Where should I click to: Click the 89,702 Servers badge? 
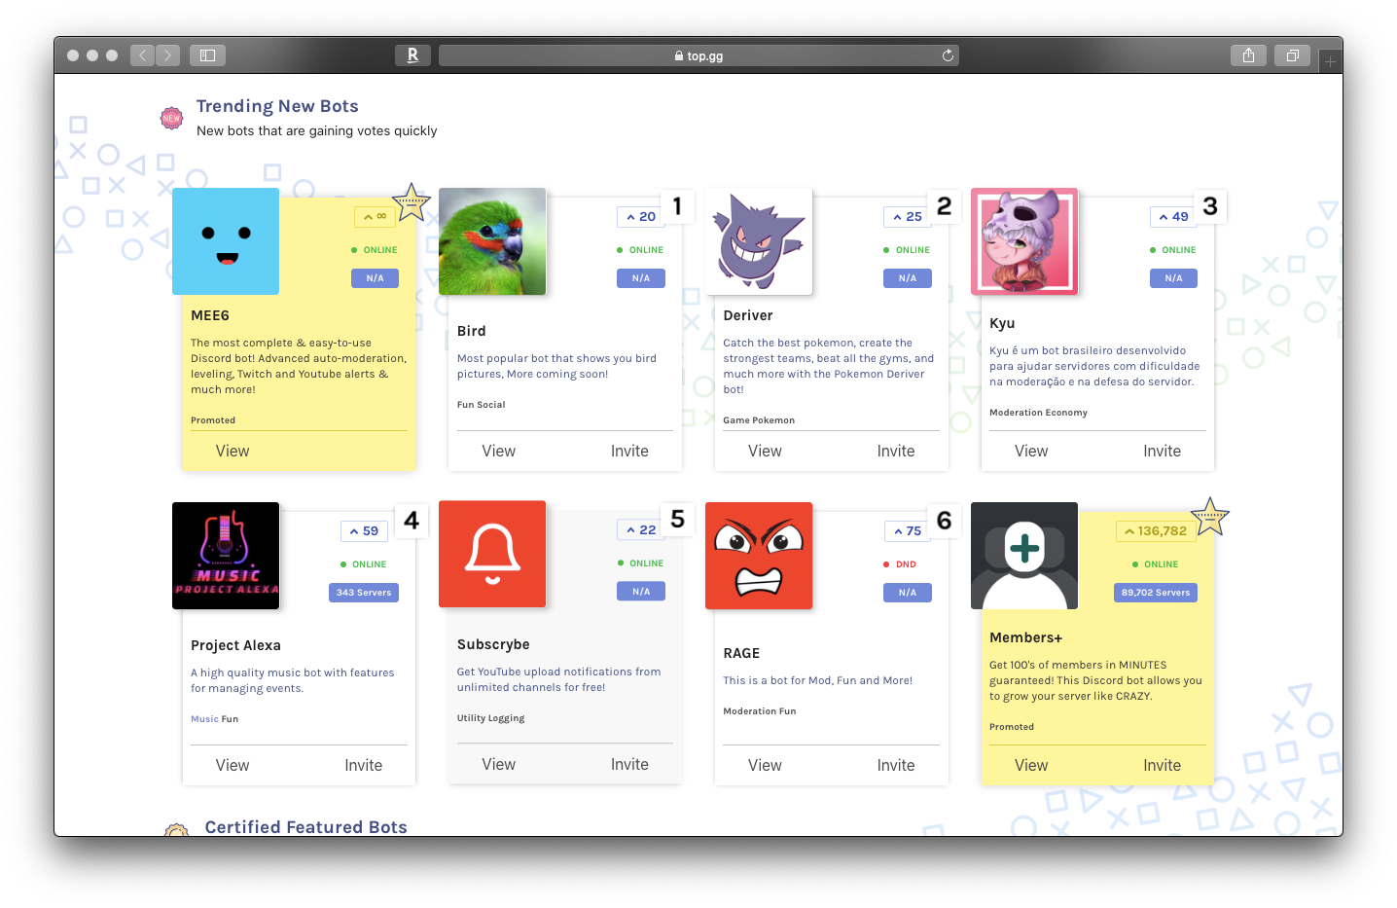pos(1156,593)
